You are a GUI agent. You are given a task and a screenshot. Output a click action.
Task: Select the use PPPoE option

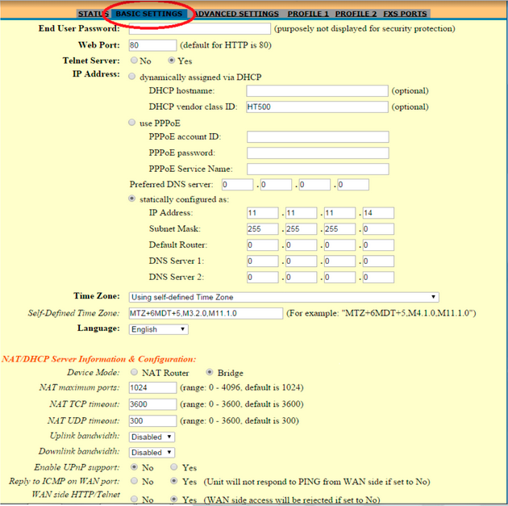(x=131, y=123)
